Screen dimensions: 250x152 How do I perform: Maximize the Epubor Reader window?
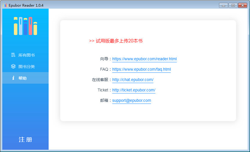point(233,5)
